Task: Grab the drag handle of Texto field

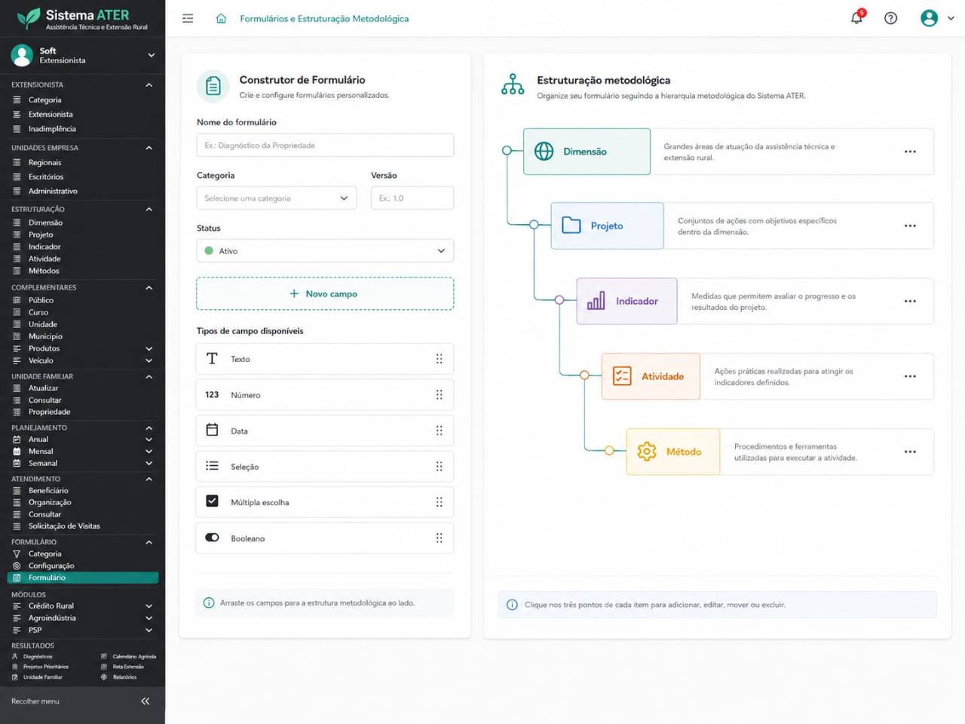Action: tap(439, 359)
